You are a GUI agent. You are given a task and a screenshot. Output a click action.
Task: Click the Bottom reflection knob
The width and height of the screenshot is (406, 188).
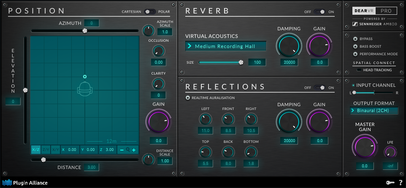(251, 152)
